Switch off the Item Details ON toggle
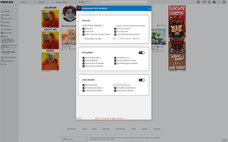228x142 pixels. (142, 80)
